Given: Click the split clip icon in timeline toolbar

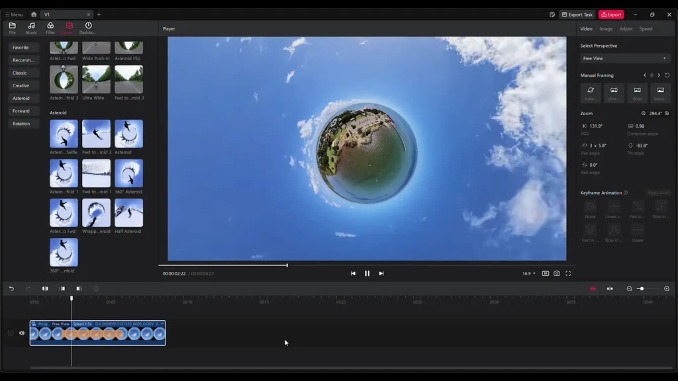Looking at the screenshot, I should click(x=44, y=288).
